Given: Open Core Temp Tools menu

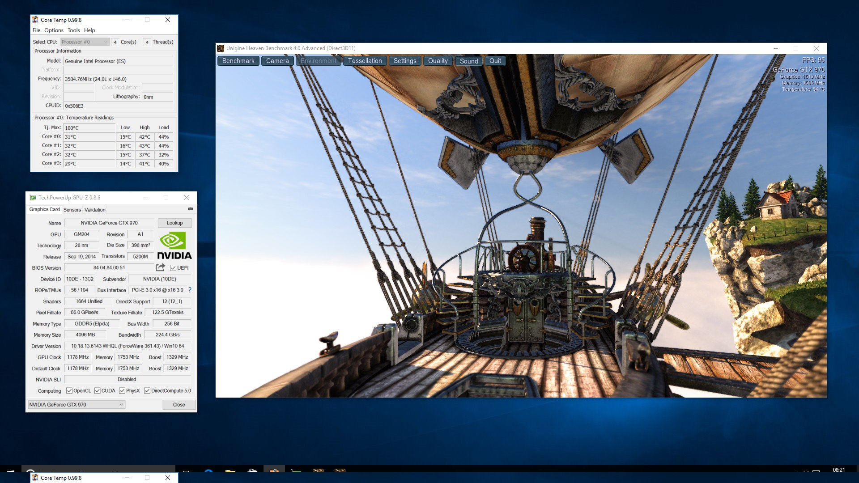Looking at the screenshot, I should [74, 30].
